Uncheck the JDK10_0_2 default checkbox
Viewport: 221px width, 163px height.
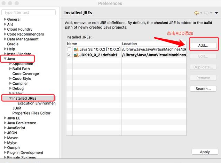click(x=69, y=55)
